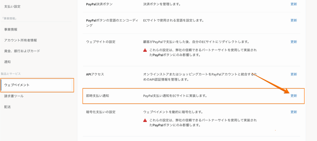Click 更新 for 暗号化支払いの設定

(294, 112)
